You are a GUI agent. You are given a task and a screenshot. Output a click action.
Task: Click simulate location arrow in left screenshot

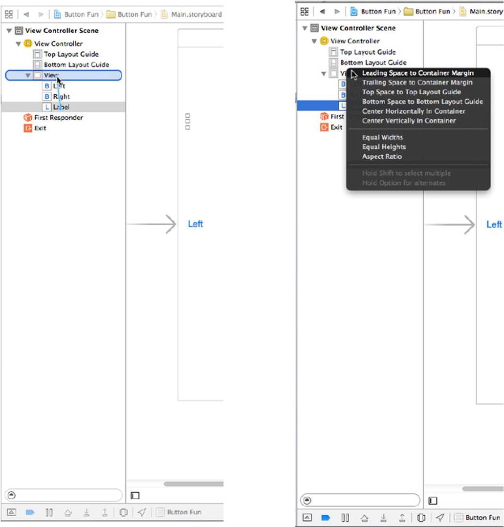click(x=142, y=512)
